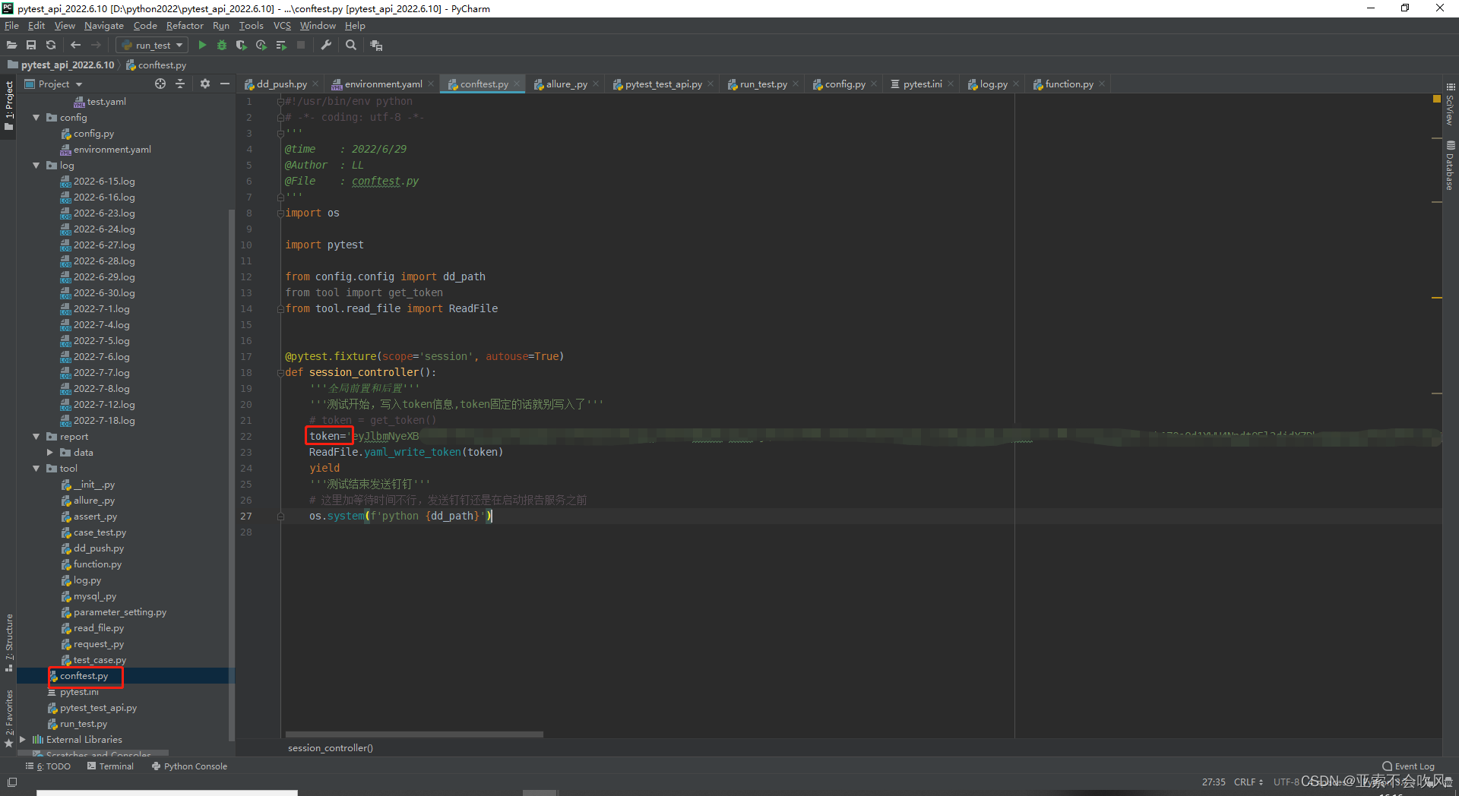This screenshot has width=1459, height=796.
Task: Click the Profile run clock icon
Action: pyautogui.click(x=261, y=46)
